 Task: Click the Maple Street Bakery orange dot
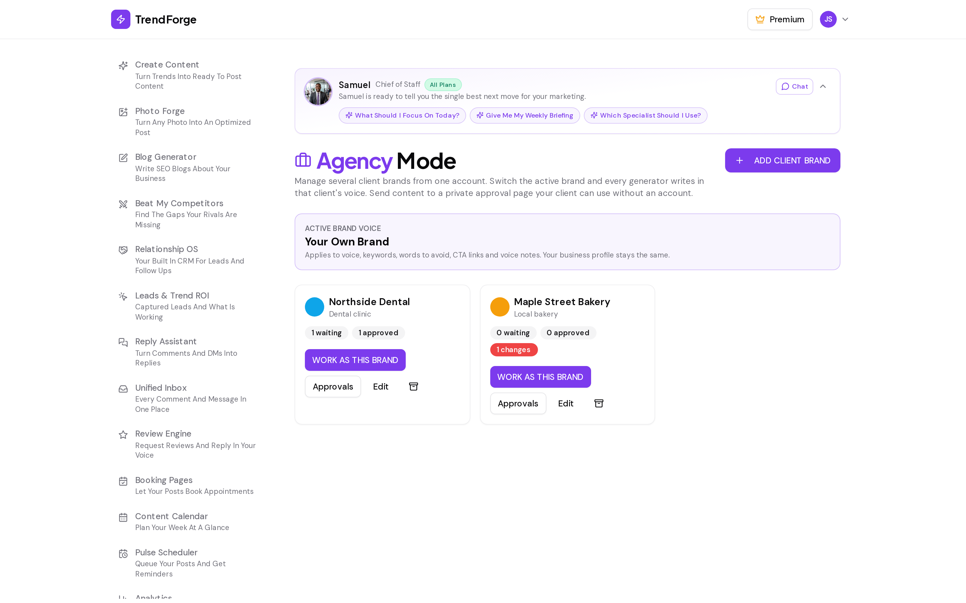coord(500,307)
